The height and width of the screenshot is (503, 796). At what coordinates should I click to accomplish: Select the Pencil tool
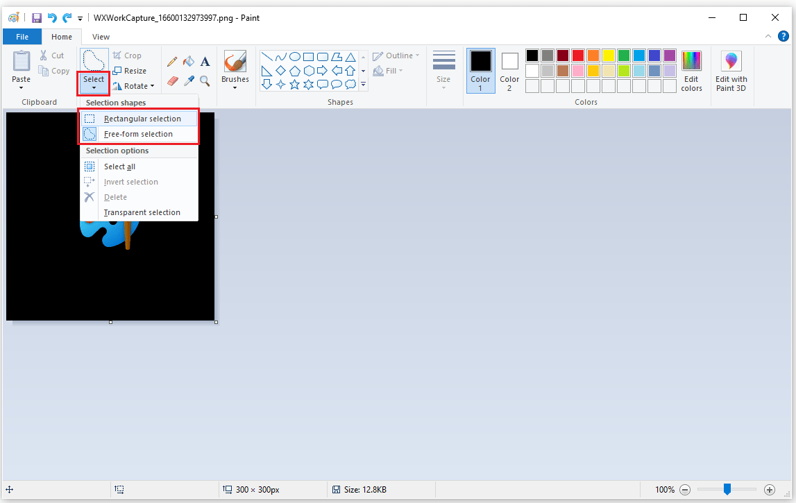pyautogui.click(x=172, y=61)
